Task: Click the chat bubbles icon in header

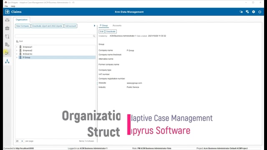Action: [x=241, y=12]
